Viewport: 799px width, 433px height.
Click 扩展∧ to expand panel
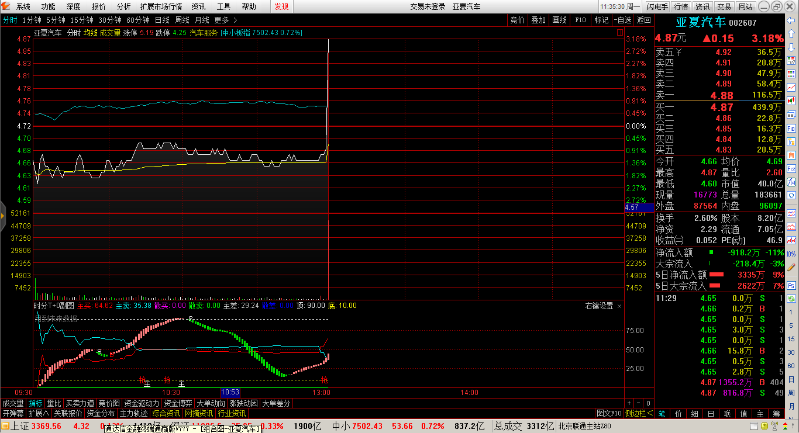(39, 413)
